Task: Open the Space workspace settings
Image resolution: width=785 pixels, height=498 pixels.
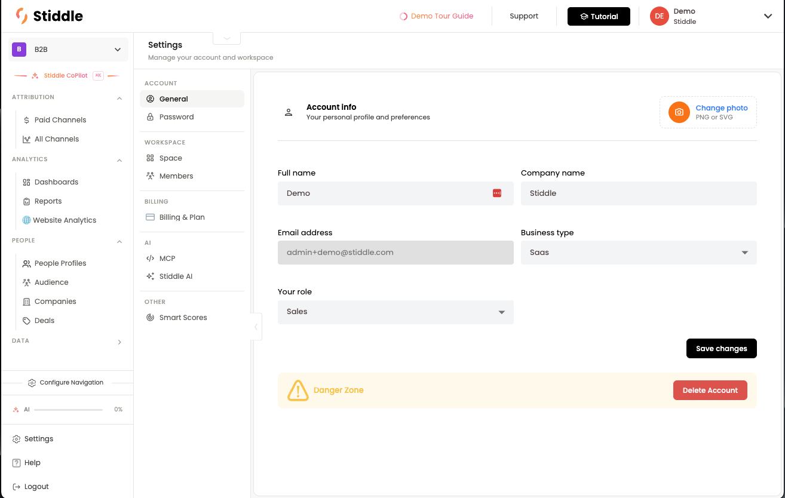Action: coord(192,158)
